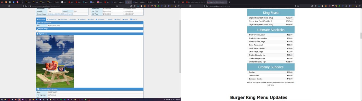The width and height of the screenshot is (362, 101).
Task: Open the Owner / Issuer address link
Action: [61, 14]
